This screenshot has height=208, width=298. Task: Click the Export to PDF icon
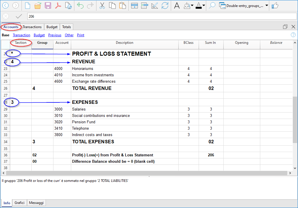[58, 6]
